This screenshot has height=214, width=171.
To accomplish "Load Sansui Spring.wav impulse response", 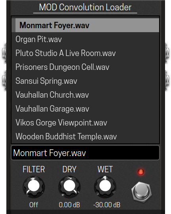I will pos(85,81).
